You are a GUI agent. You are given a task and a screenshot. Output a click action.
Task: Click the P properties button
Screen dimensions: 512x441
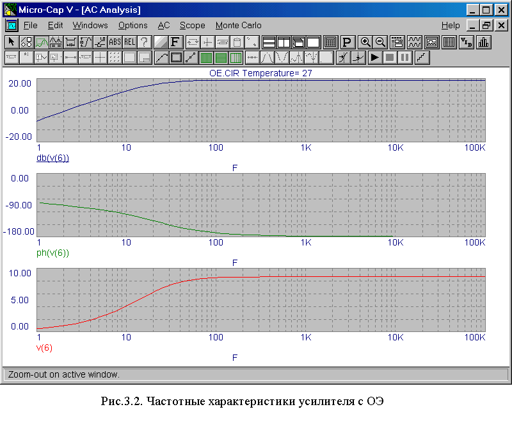pos(347,42)
